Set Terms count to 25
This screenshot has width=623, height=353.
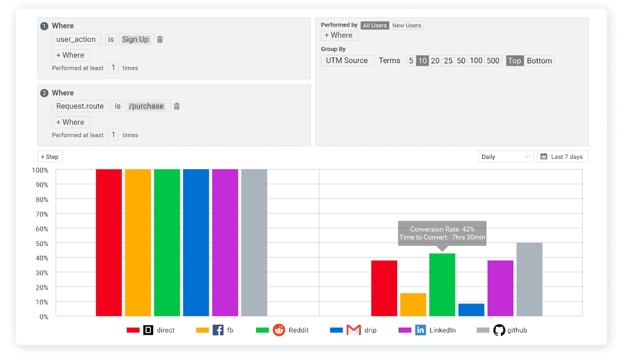[x=448, y=61]
